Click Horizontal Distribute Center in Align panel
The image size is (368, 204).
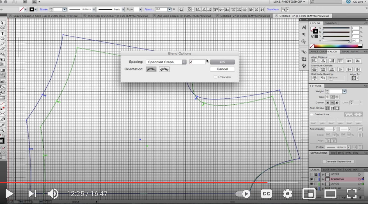tap(349, 69)
